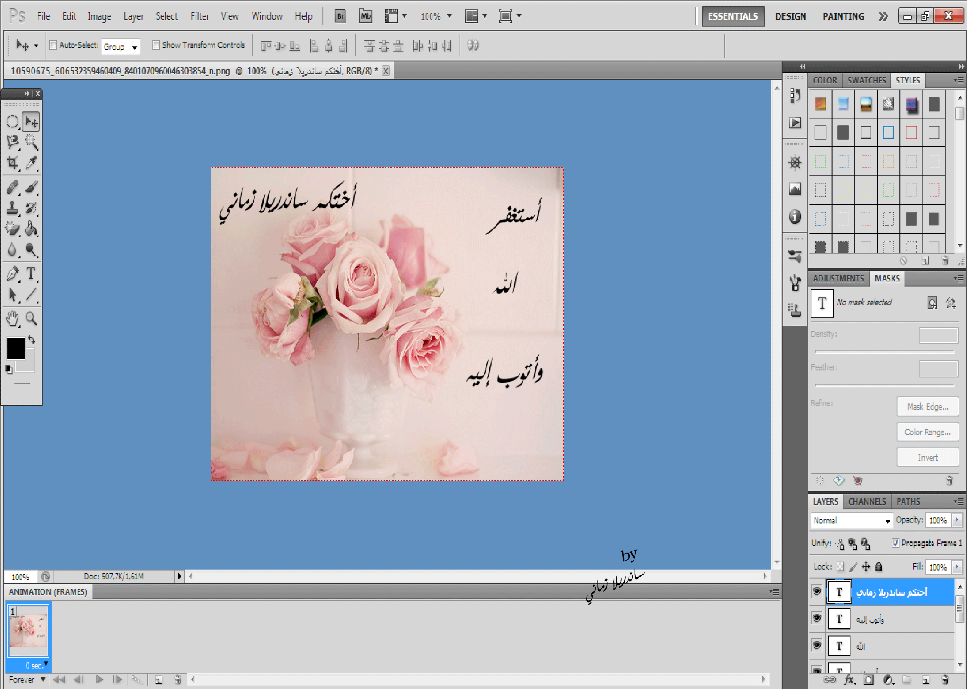Switch to the Swatches tab
Screen dimensions: 967x689
coord(866,80)
